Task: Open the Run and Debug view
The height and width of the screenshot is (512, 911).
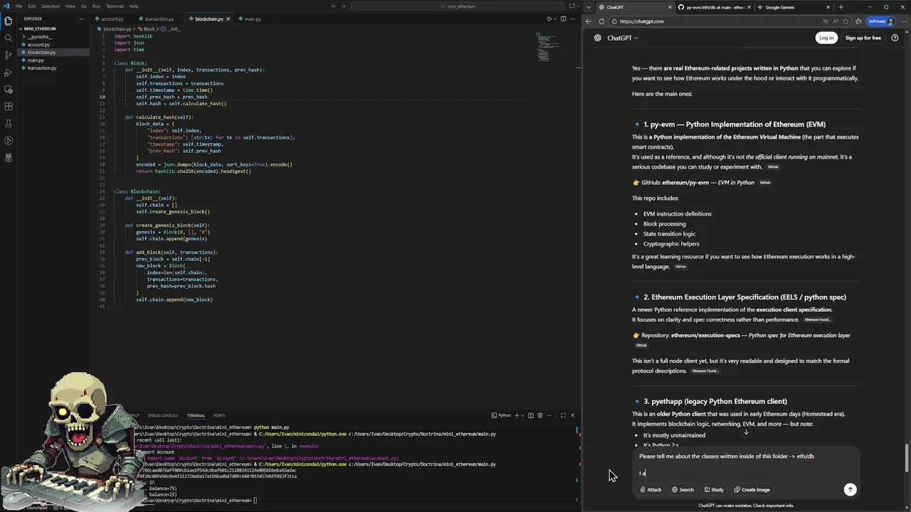Action: click(x=8, y=72)
